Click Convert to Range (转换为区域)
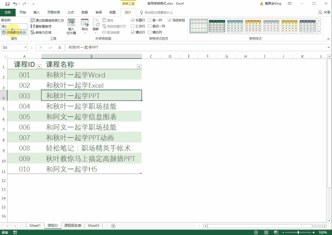Image resolution: width=332 pixels, height=235 pixels. click(x=42, y=32)
